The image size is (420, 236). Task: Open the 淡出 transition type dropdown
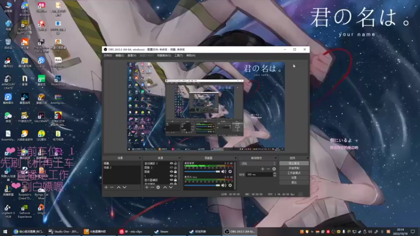click(257, 164)
